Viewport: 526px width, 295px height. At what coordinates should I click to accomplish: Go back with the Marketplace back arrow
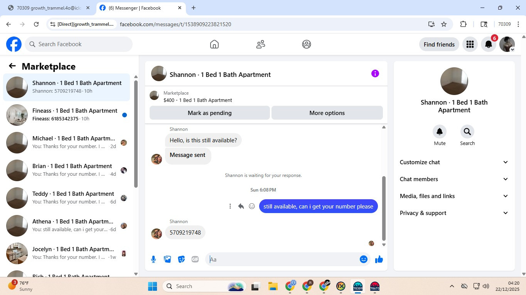pyautogui.click(x=12, y=66)
